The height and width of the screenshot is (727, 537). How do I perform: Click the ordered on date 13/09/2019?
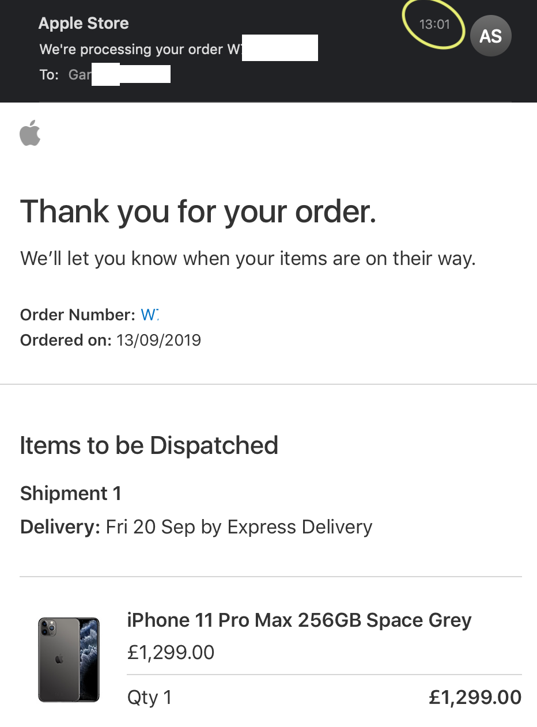tap(158, 340)
